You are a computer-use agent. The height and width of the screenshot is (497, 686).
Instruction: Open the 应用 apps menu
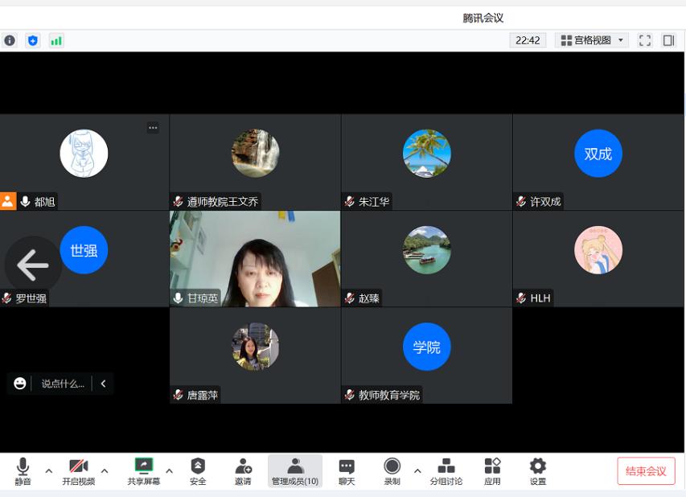pyautogui.click(x=492, y=471)
